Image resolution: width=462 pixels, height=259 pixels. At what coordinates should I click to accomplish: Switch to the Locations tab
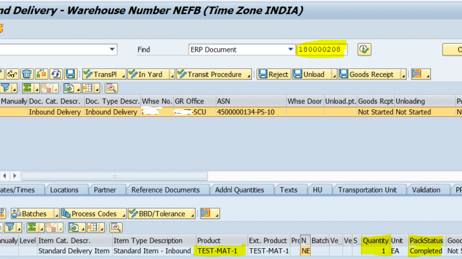[64, 190]
